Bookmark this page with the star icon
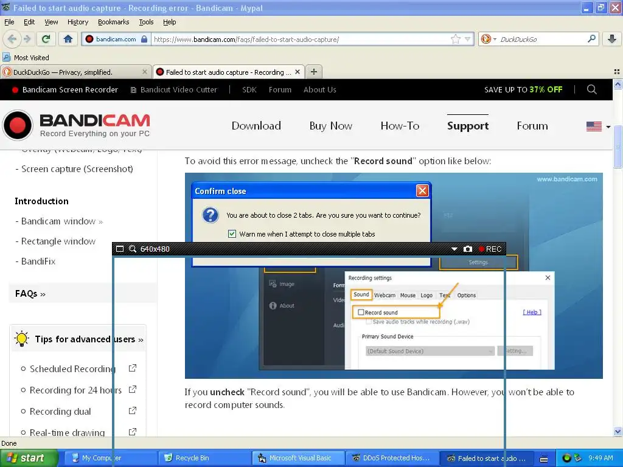 coord(455,39)
